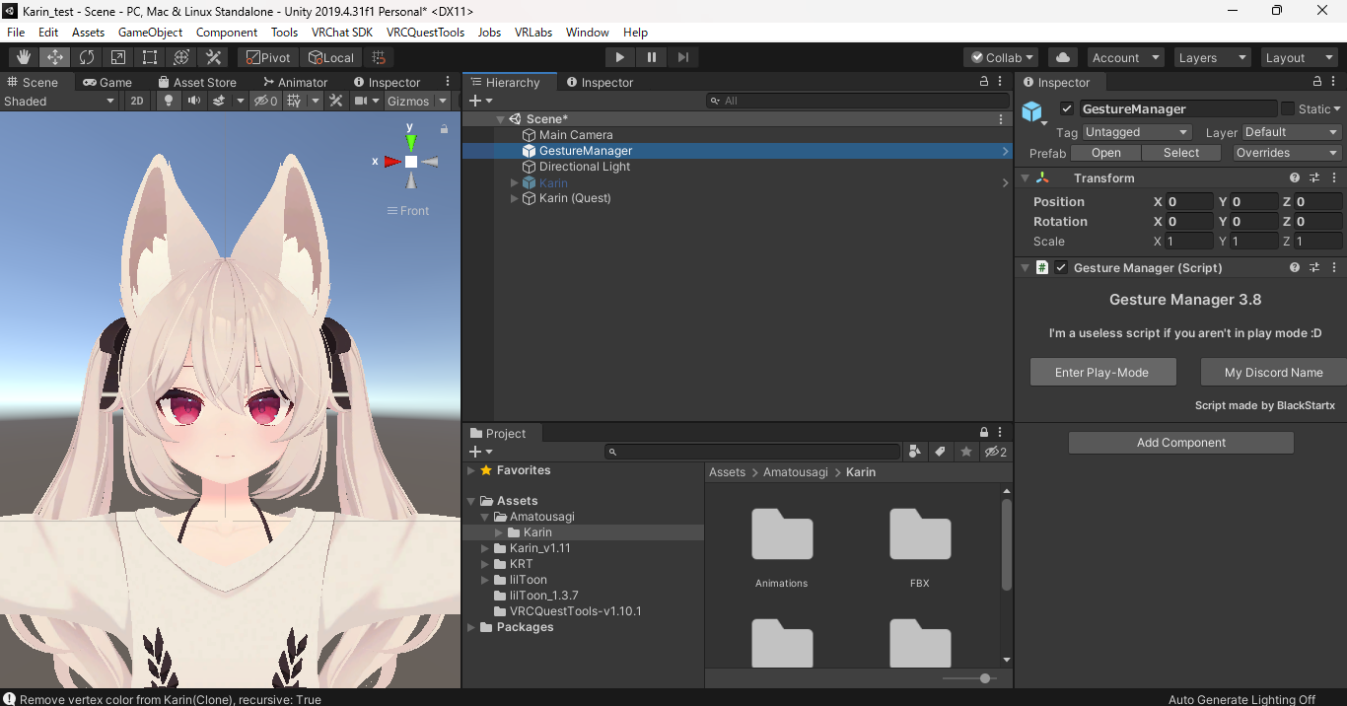Screen dimensions: 1347x706
Task: Click Enter Play-Mode button
Action: [1102, 372]
